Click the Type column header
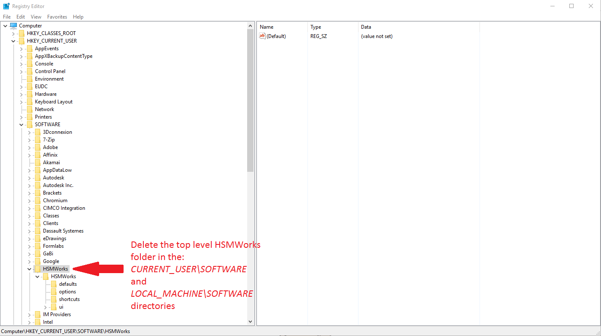601x336 pixels. (x=315, y=27)
